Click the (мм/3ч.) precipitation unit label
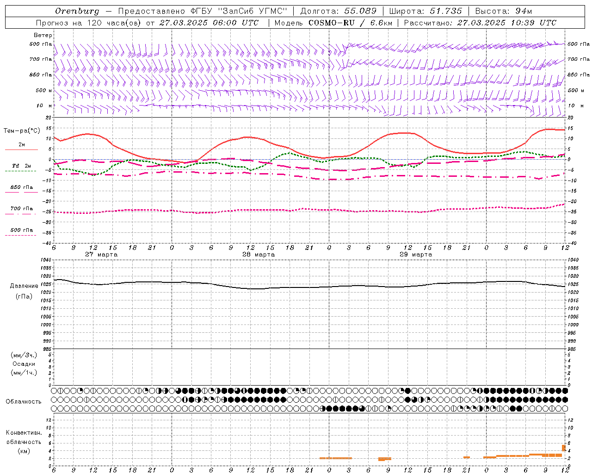 point(24,355)
